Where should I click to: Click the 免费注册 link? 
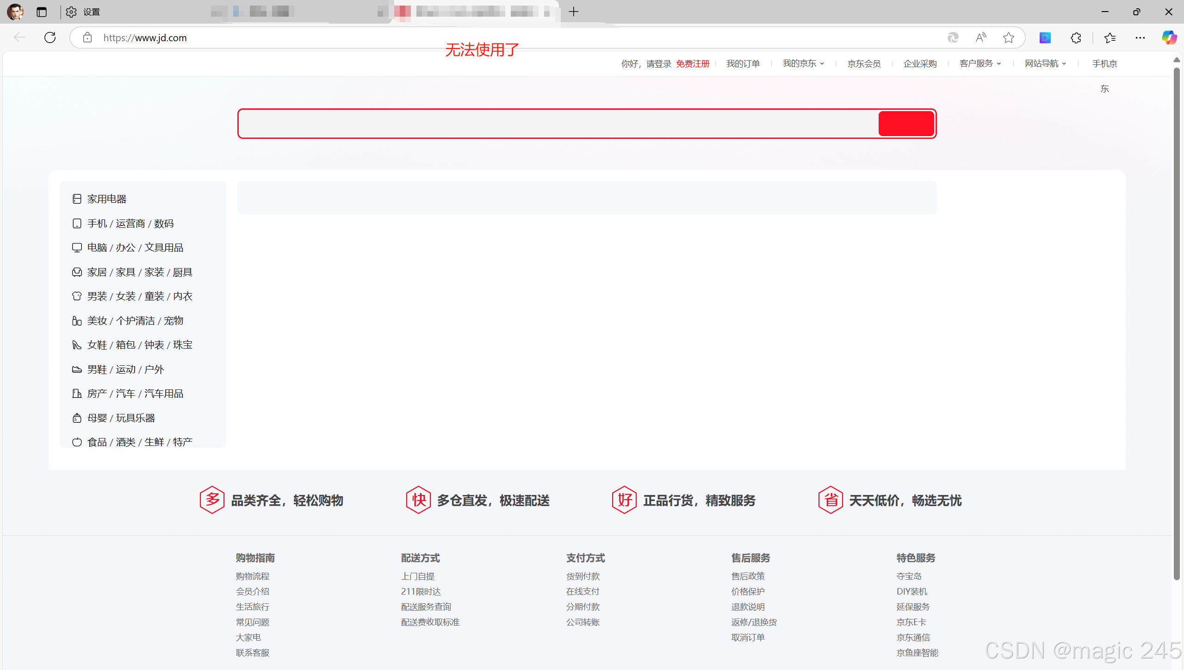(693, 63)
